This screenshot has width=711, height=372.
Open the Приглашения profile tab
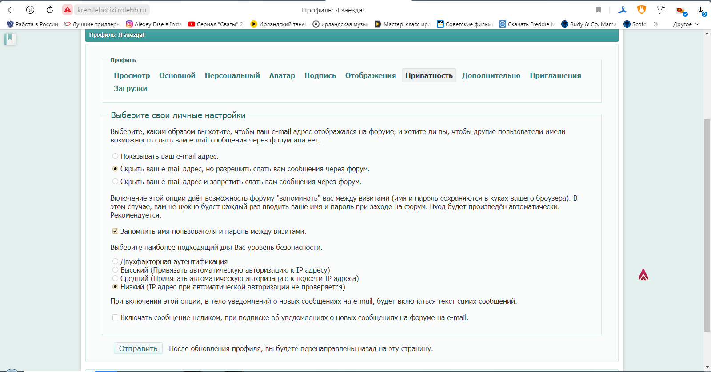click(x=555, y=75)
